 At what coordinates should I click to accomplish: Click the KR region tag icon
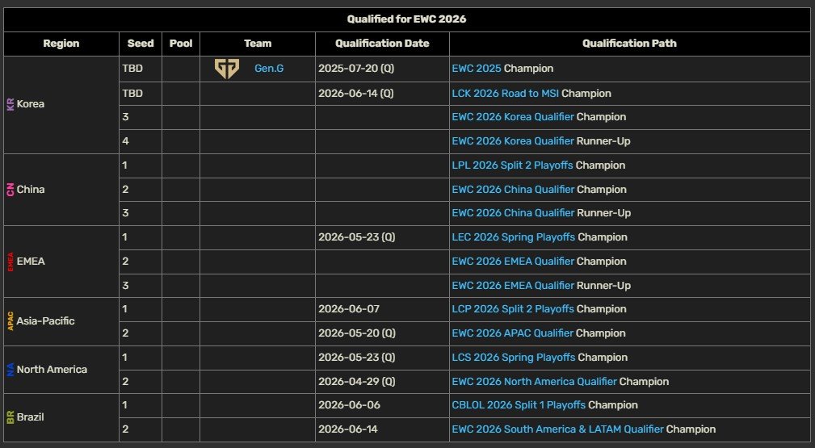pos(11,105)
